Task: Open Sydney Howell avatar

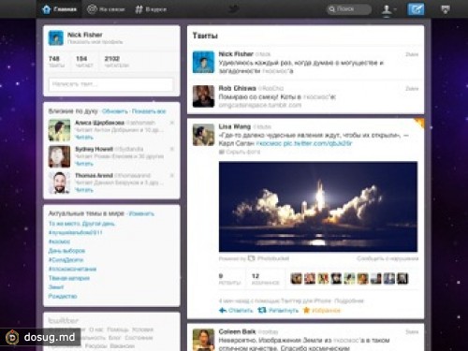Action: [59, 156]
